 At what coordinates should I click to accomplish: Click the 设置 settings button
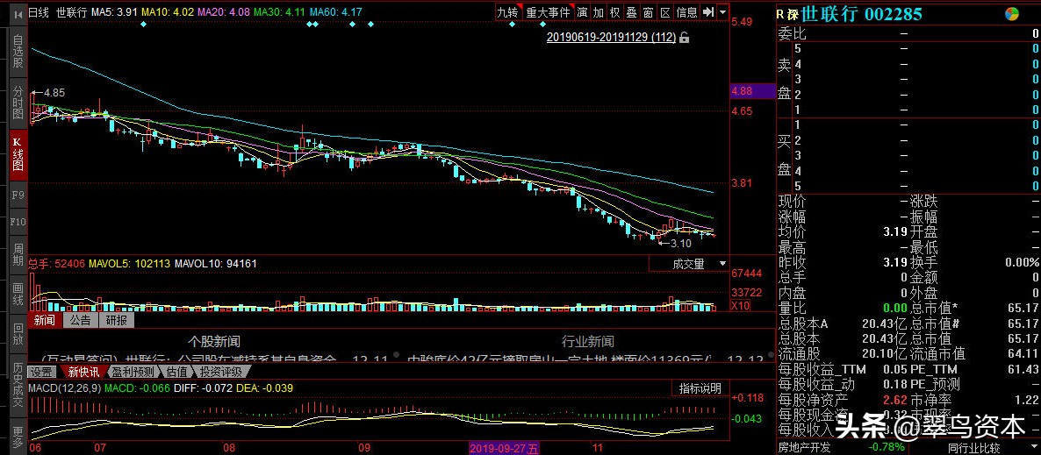pos(42,372)
